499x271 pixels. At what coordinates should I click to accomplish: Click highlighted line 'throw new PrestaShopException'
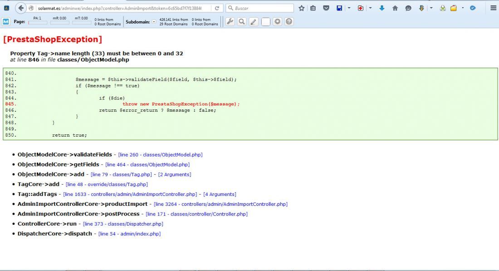pos(181,104)
